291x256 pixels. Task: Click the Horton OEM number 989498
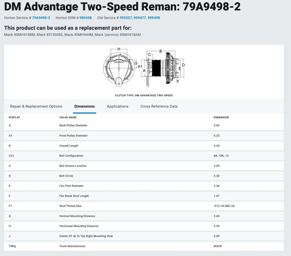(86, 18)
